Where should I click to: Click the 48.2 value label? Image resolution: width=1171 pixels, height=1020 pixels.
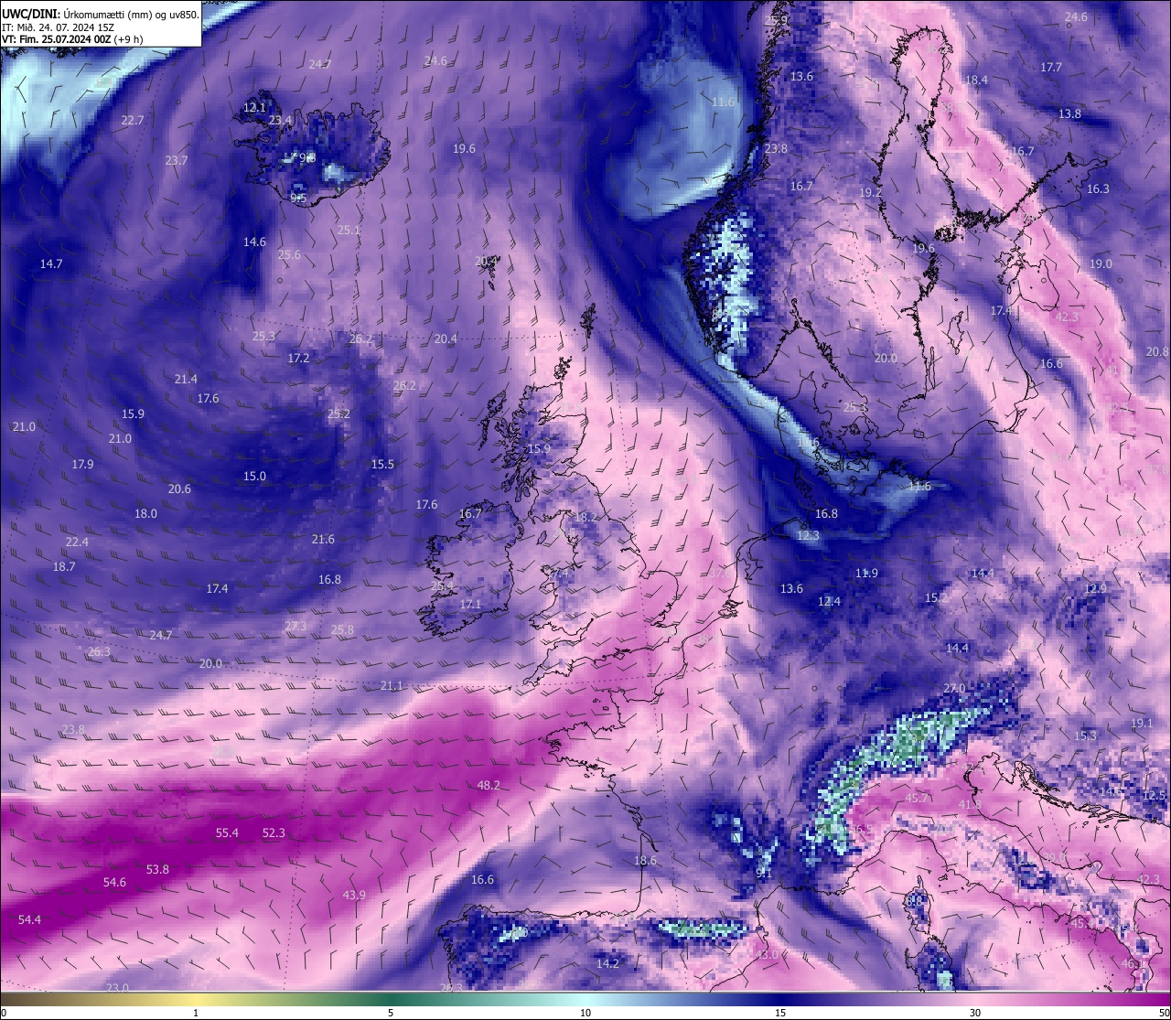[489, 785]
